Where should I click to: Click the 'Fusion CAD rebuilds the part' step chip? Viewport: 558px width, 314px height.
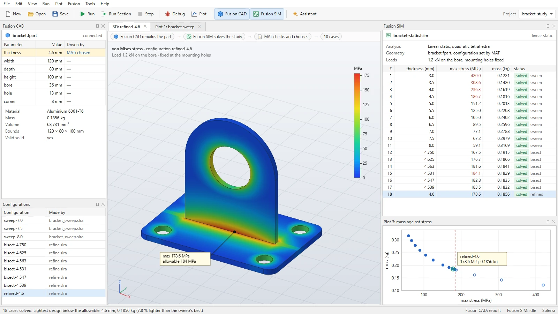pos(143,37)
